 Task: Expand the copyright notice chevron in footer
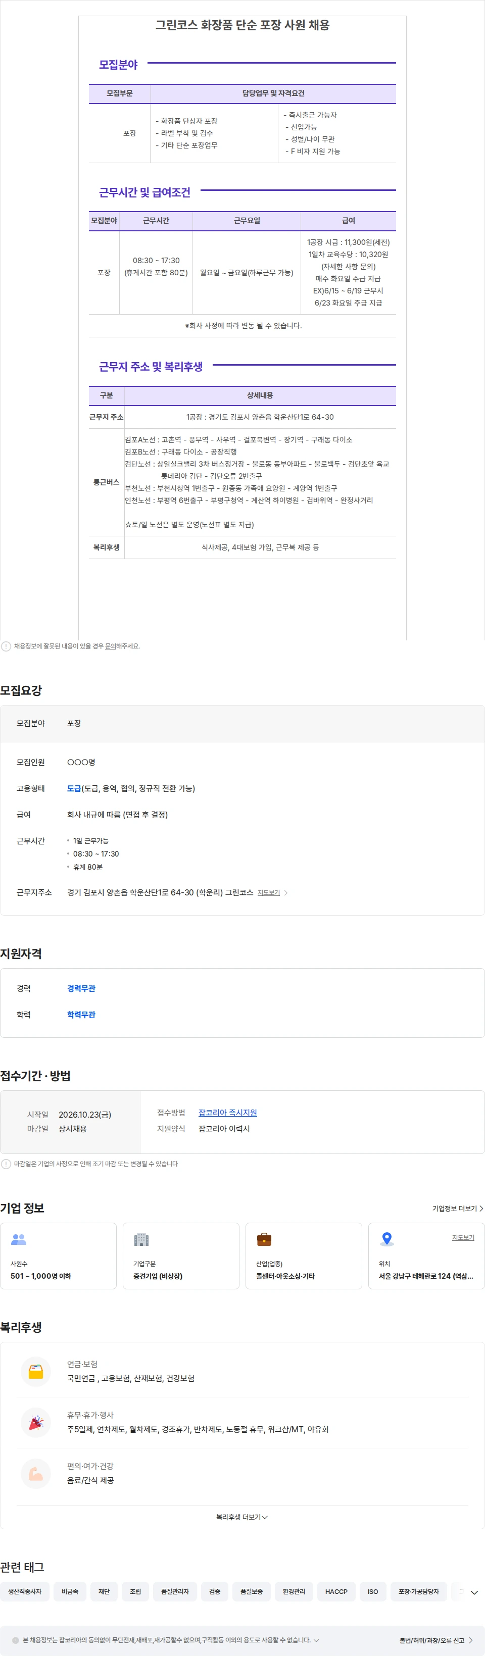316,1640
